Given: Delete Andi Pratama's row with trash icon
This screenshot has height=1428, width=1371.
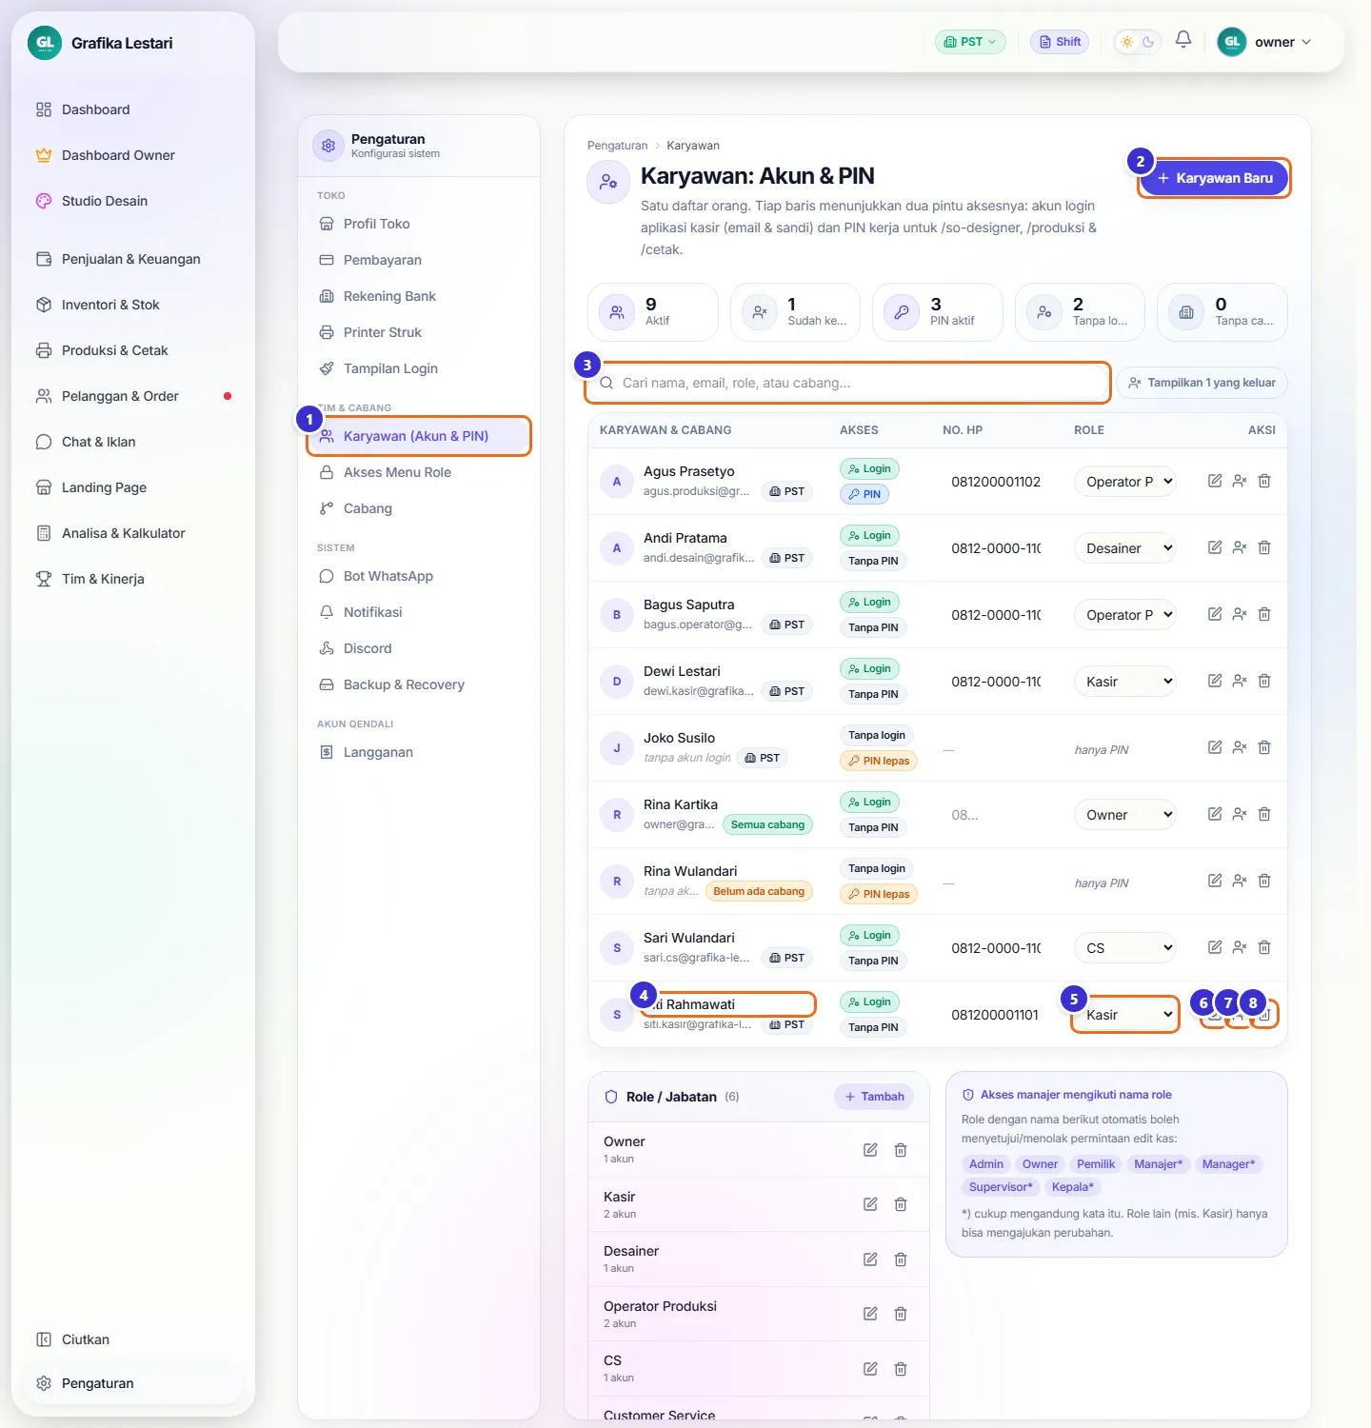Looking at the screenshot, I should pos(1264,547).
